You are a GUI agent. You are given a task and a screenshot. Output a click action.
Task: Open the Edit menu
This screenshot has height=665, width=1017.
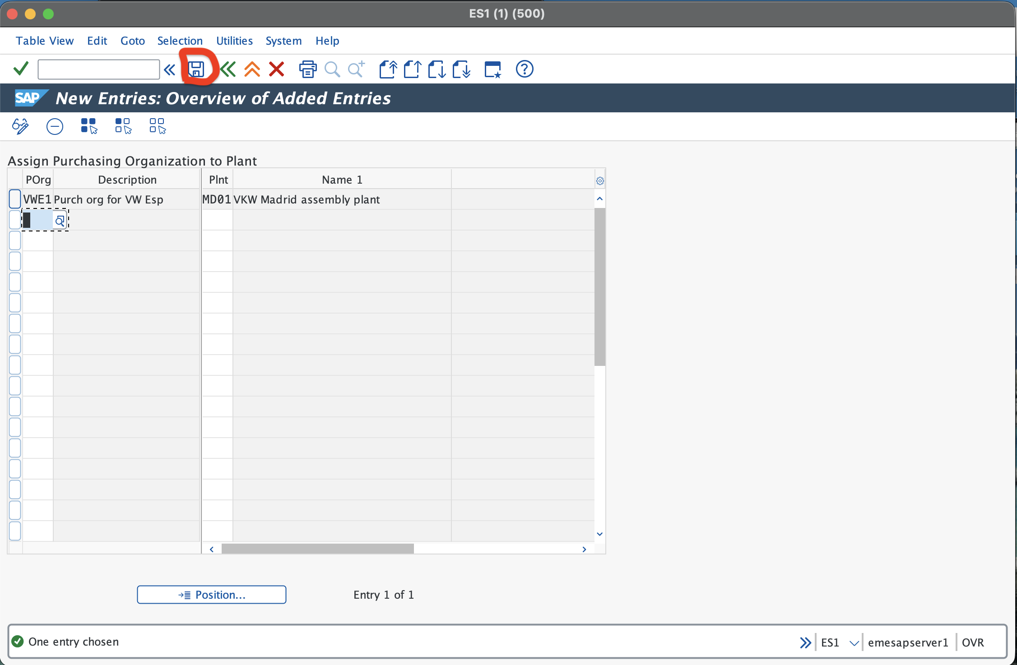97,41
